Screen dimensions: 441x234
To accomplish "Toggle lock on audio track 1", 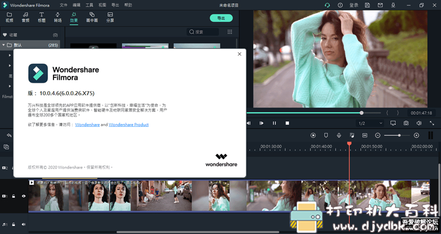I will [x=13, y=224].
